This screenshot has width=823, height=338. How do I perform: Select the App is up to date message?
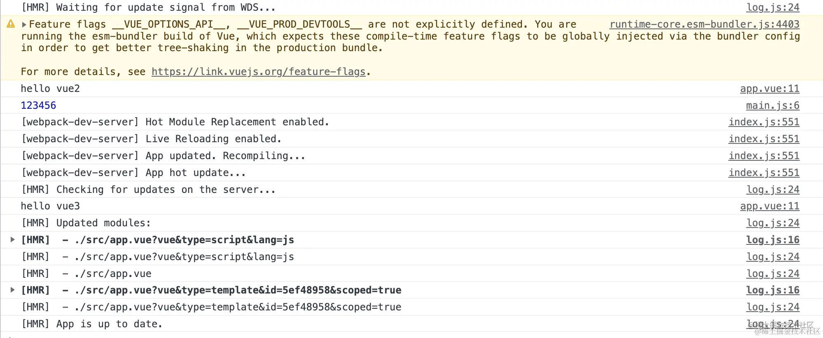92,324
